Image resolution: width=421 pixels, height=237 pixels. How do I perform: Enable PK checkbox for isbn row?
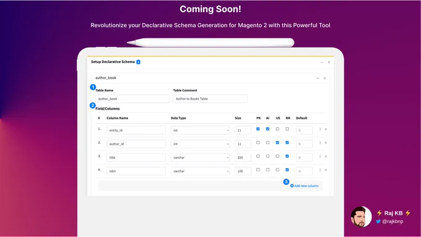click(258, 170)
